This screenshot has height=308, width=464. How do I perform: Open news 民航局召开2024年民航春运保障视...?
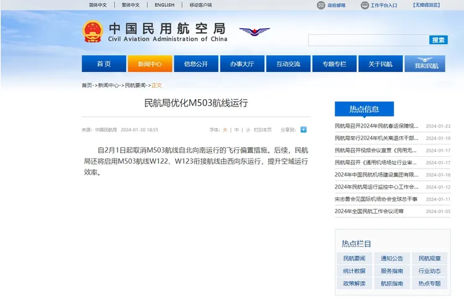pyautogui.click(x=376, y=126)
